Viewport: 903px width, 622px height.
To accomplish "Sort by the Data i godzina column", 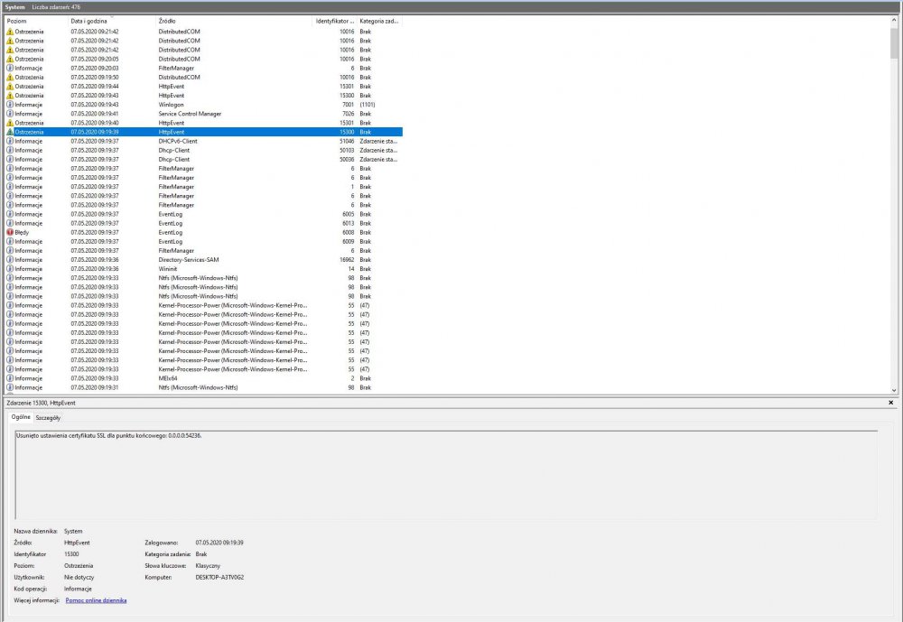I will coord(99,20).
